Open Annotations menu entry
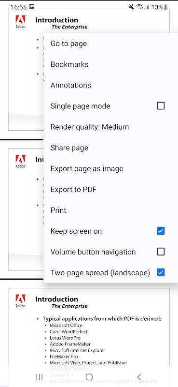Screen dimensions: 178x387 (x=110, y=85)
